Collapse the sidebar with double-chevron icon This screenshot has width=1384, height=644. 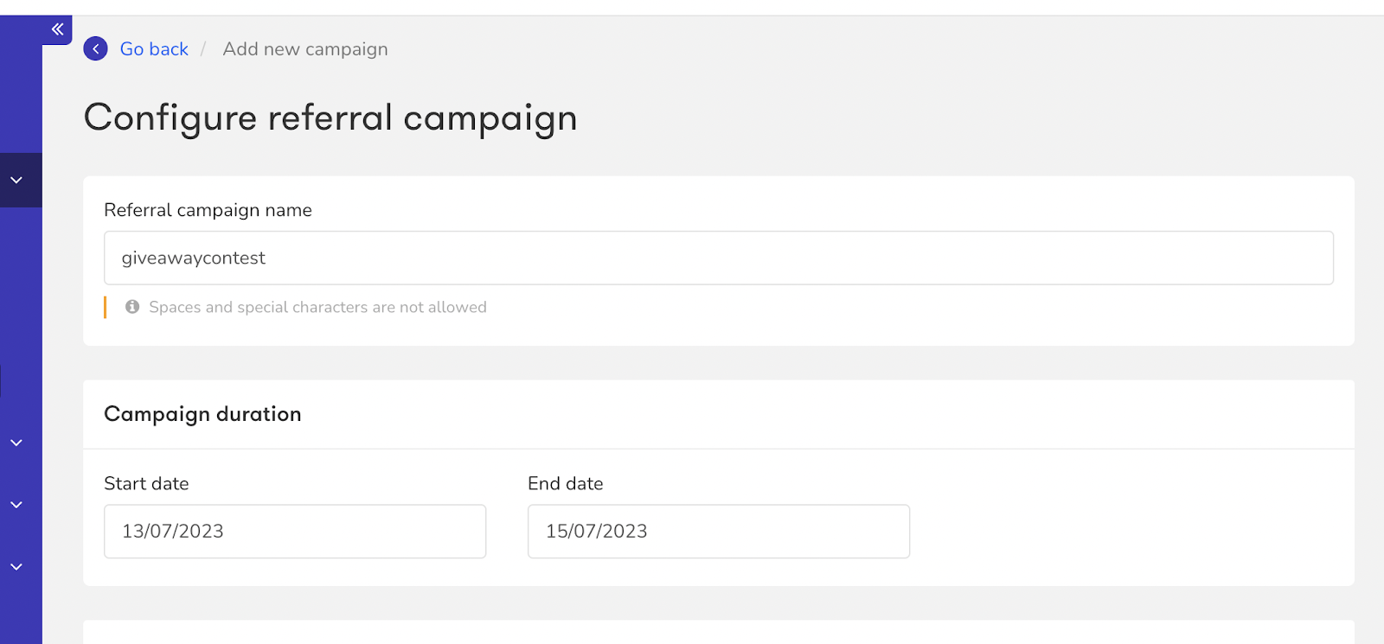click(x=57, y=29)
